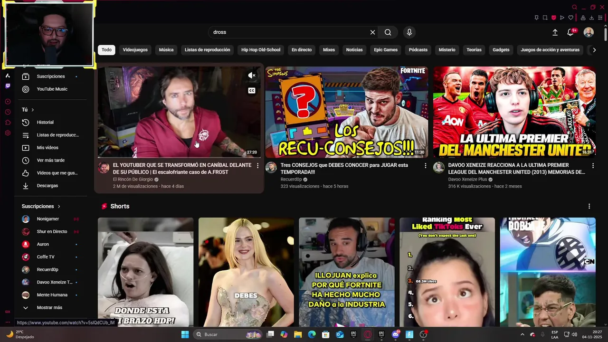The width and height of the screenshot is (608, 342).
Task: Open Opera easy setup sliders icon
Action: (600, 18)
